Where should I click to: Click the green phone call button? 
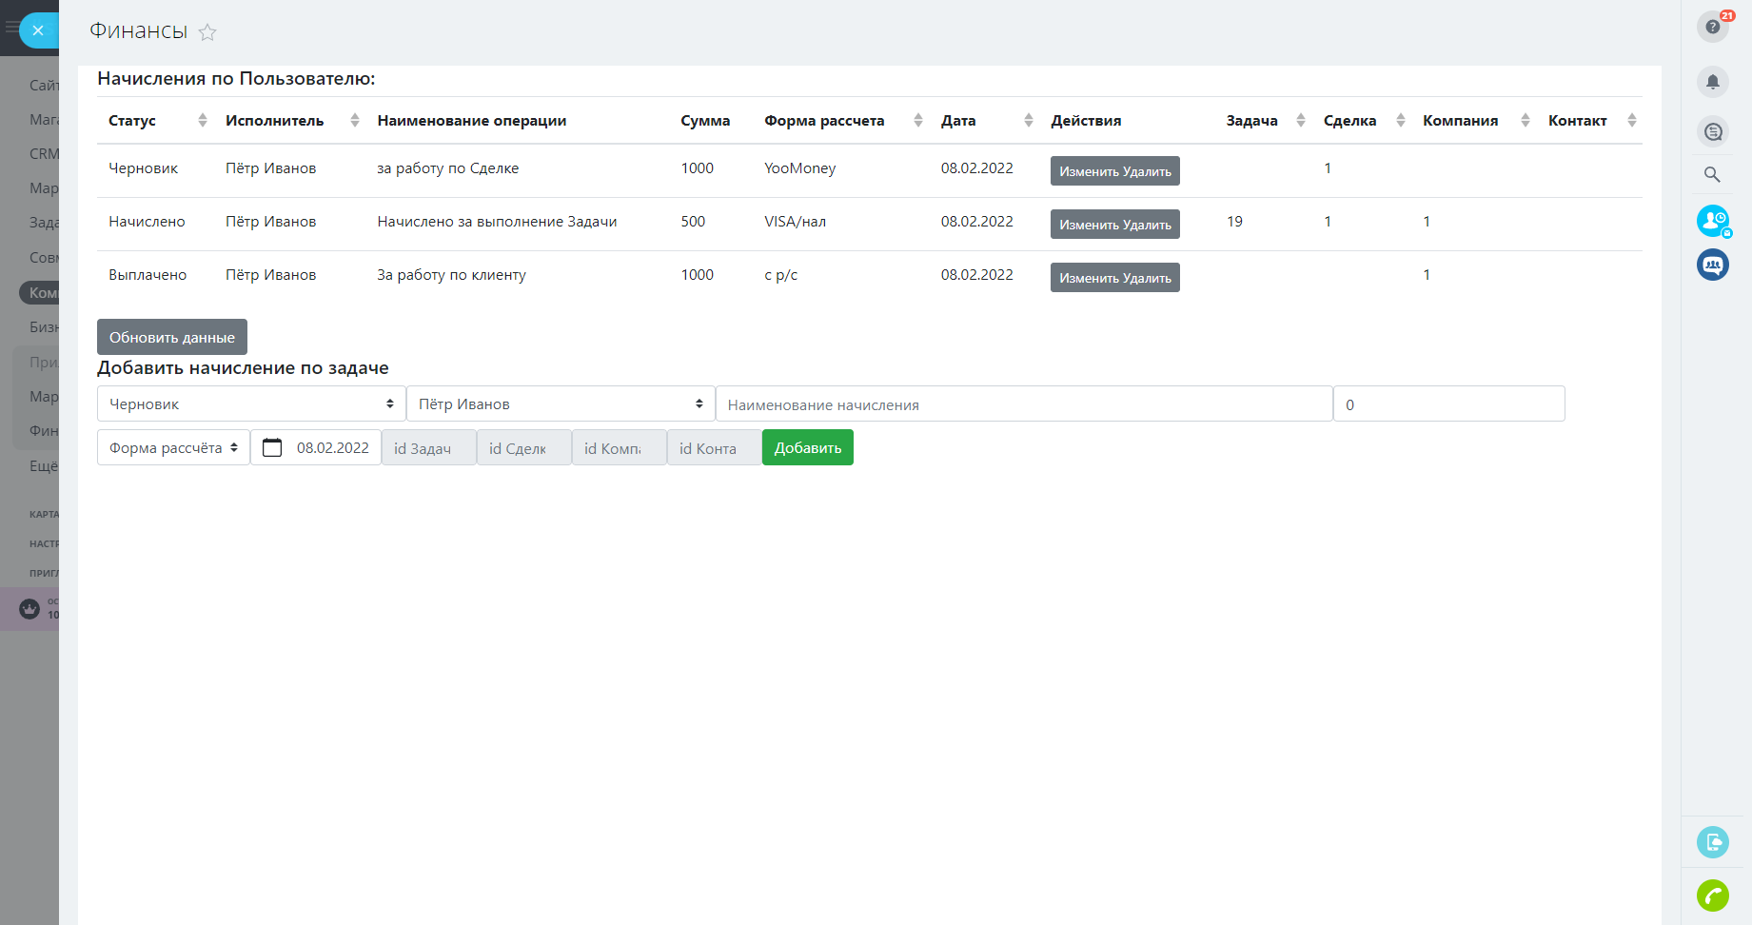[1712, 895]
